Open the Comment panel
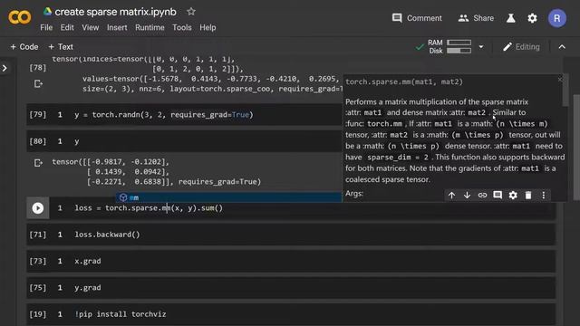This screenshot has height=326, width=580. click(417, 18)
